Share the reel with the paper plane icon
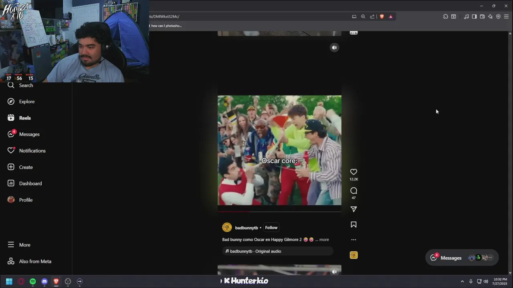This screenshot has width=513, height=288. click(x=353, y=209)
